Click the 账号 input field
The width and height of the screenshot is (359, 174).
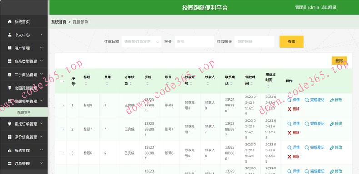pyautogui.click(x=194, y=42)
